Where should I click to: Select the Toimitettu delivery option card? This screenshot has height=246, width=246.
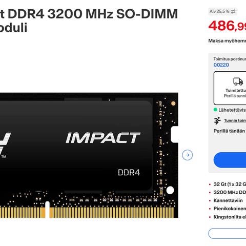[230, 88]
